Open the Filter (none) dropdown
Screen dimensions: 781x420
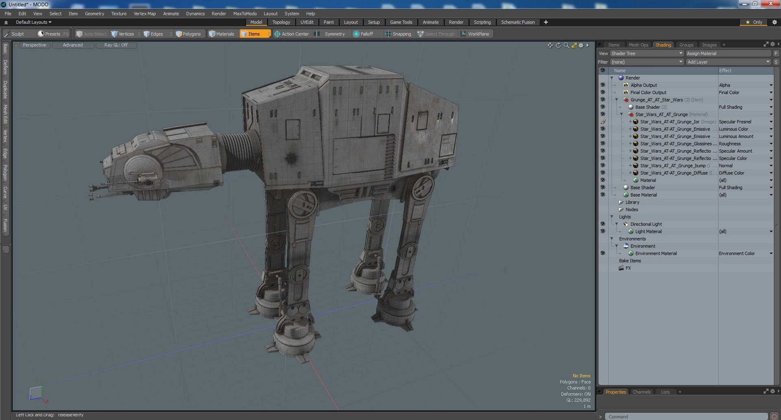(x=647, y=62)
